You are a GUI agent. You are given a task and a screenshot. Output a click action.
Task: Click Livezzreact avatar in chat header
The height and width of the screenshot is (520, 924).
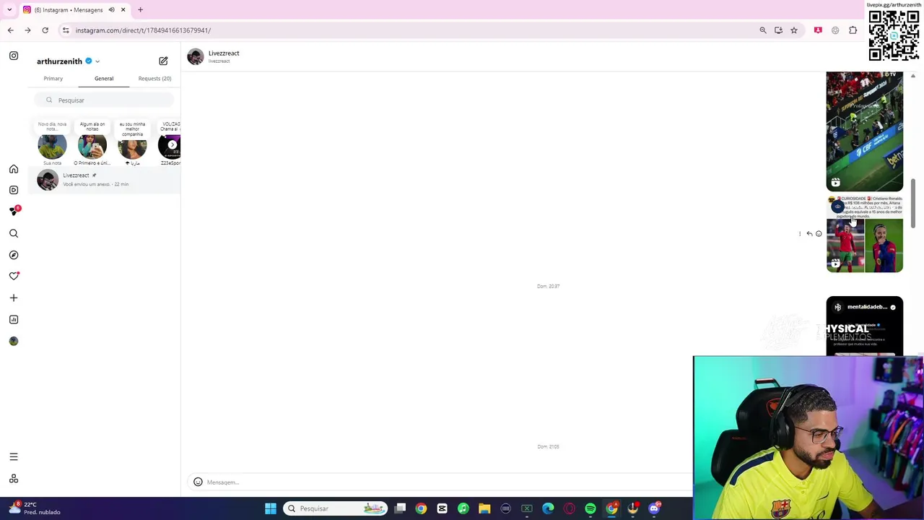pos(195,57)
